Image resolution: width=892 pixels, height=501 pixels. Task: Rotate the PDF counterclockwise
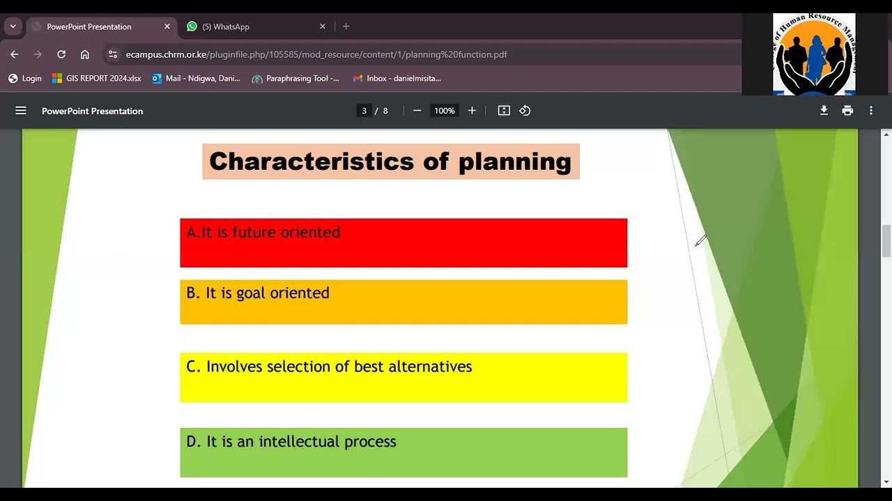(525, 111)
